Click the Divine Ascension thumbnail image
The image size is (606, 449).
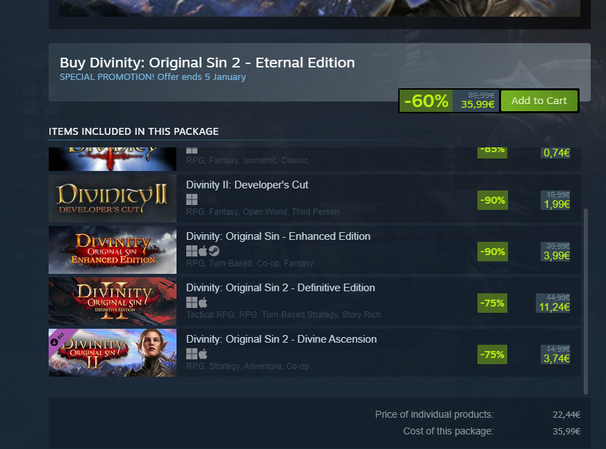[x=113, y=352]
